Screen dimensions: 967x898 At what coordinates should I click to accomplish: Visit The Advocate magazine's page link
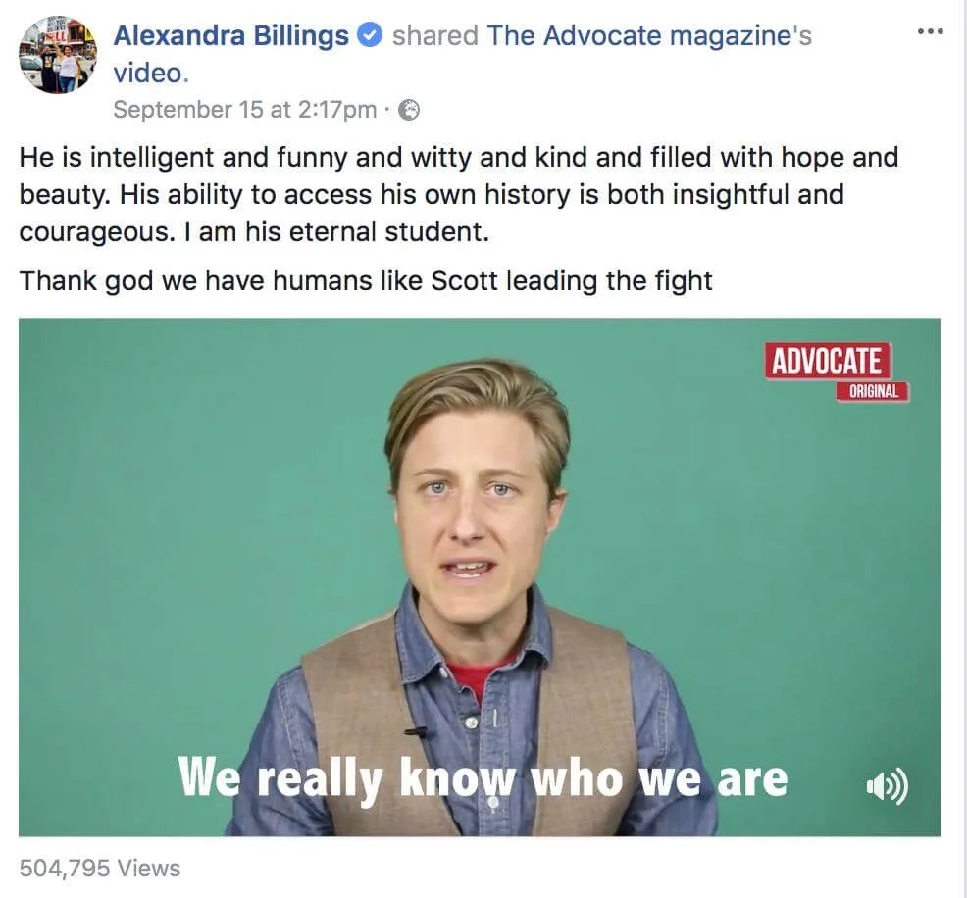pos(649,35)
